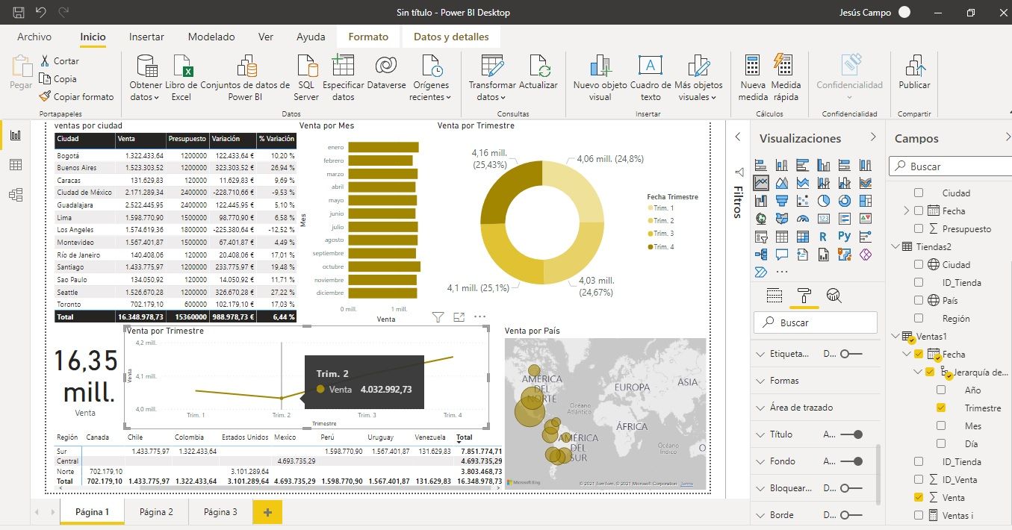Image resolution: width=1012 pixels, height=530 pixels.
Task: Uncheck the Trimestre hierarchy checkbox
Action: (941, 408)
